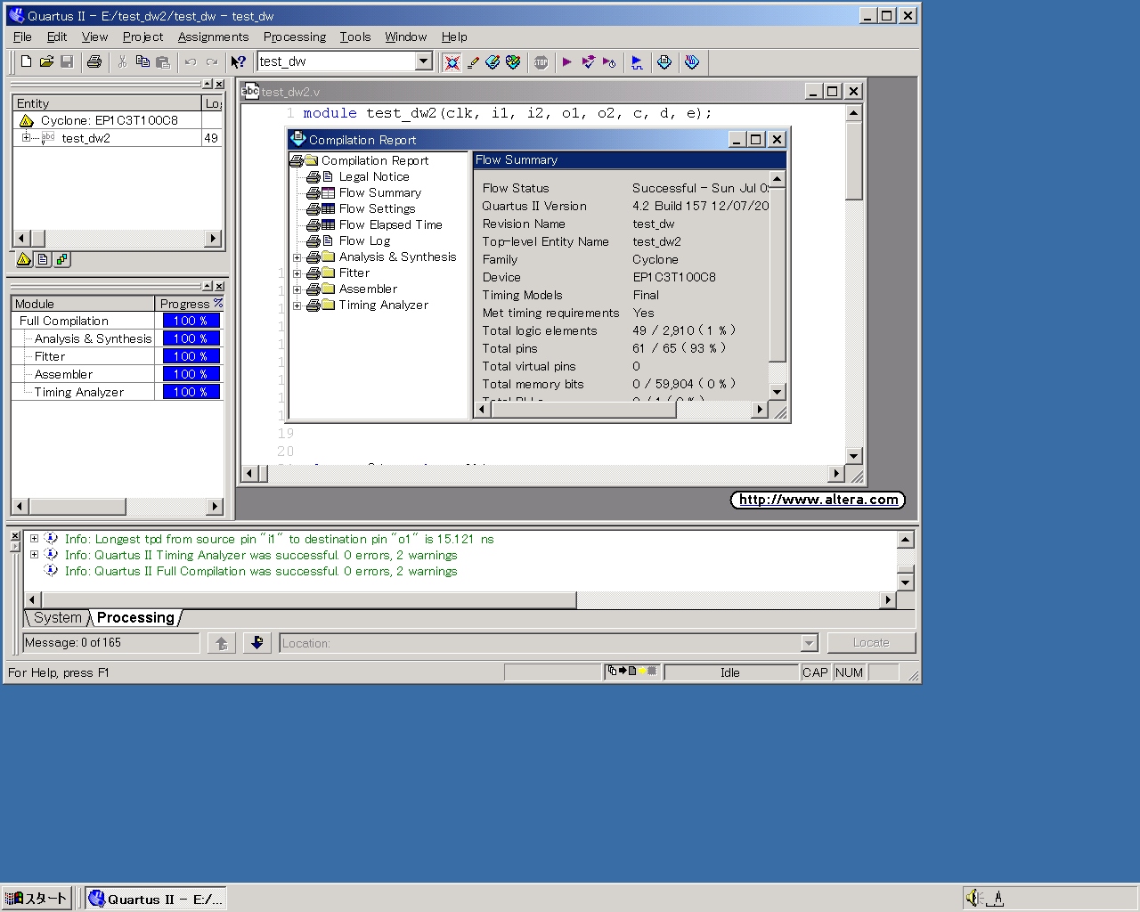Undo the last action with the toolbar arrow
Screen dimensions: 1140x912
pyautogui.click(x=190, y=61)
